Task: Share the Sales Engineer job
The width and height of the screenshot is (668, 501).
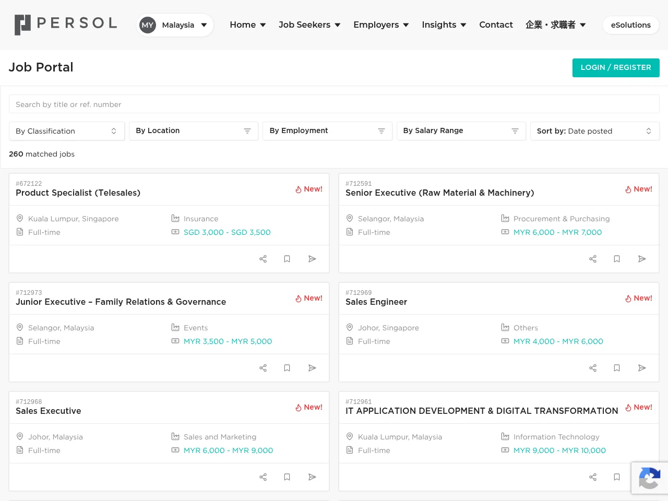Action: point(593,368)
